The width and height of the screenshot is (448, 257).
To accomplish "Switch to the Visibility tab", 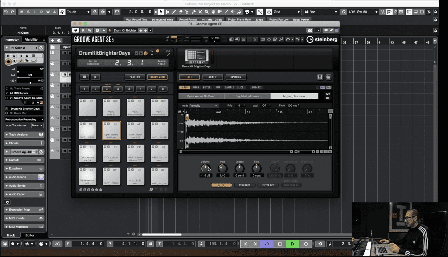I will [x=31, y=40].
